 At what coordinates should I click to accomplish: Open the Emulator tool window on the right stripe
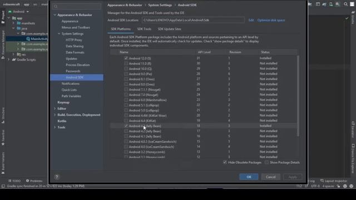point(353,129)
